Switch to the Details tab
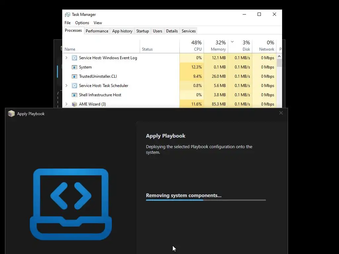 (172, 31)
